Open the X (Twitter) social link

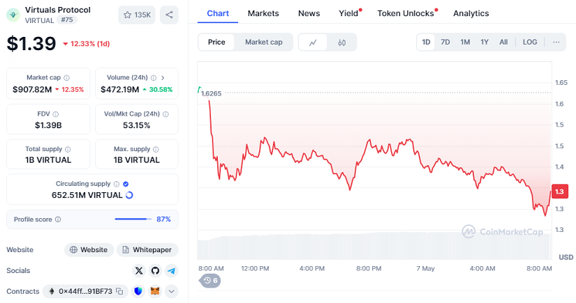[139, 270]
